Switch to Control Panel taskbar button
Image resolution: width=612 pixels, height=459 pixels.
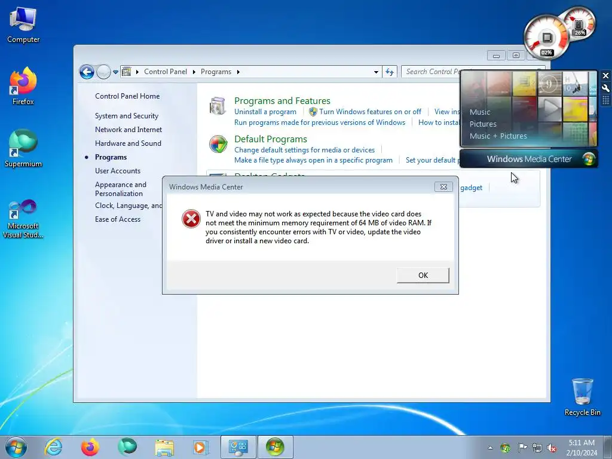tap(238, 447)
